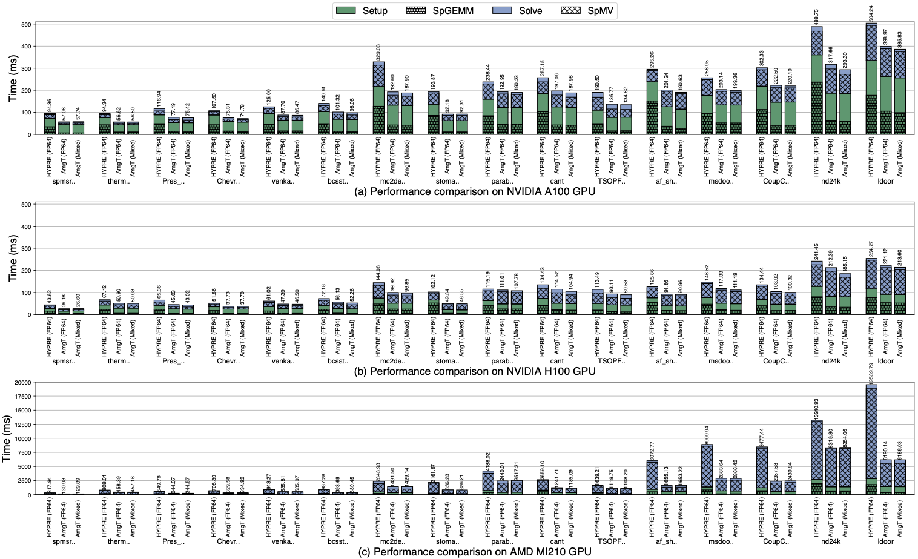Click the green Setup legend swatch

(x=348, y=10)
